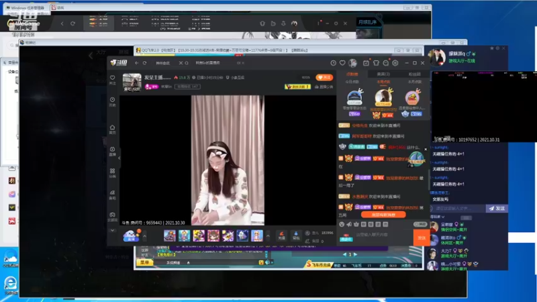This screenshot has width=537, height=302.
Task: Open favorites heart icon in Douyu title bar
Action: (342, 63)
